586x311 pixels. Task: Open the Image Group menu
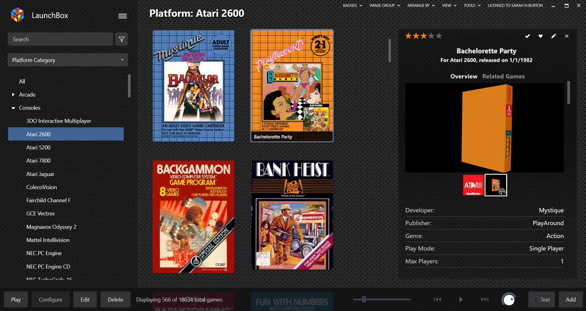385,5
